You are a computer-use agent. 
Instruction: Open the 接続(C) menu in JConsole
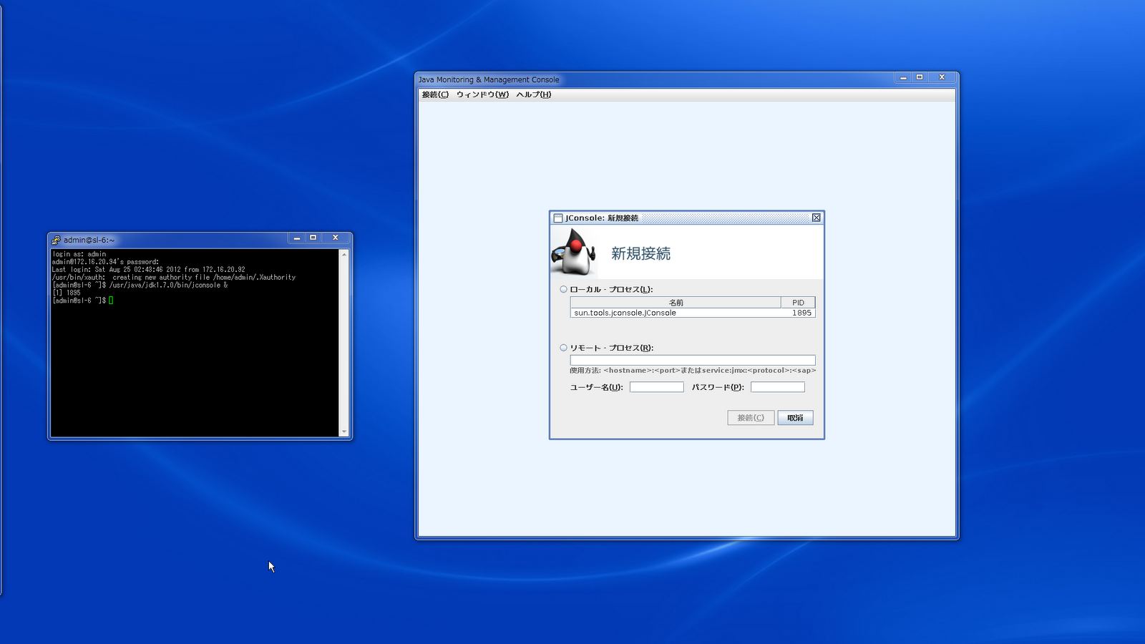coord(435,94)
